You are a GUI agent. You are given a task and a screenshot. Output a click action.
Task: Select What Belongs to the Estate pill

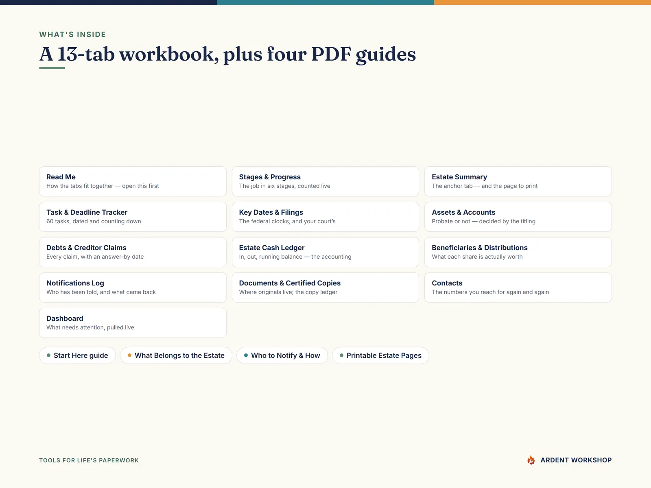click(176, 355)
